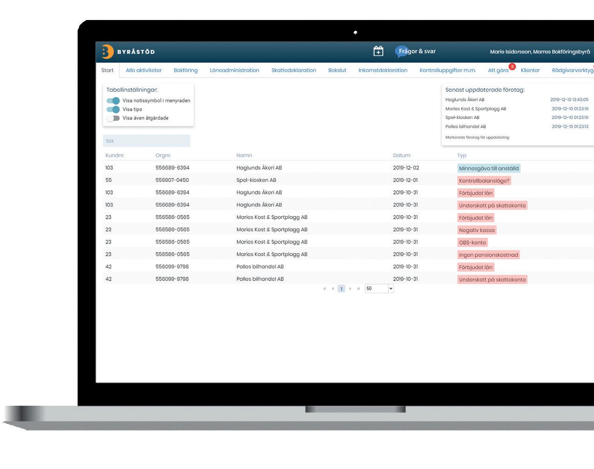This screenshot has width=594, height=469.
Task: Sort by Namn column header
Action: coord(244,155)
